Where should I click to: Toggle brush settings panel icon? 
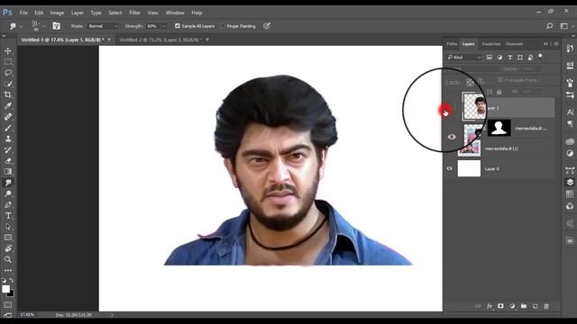56,26
